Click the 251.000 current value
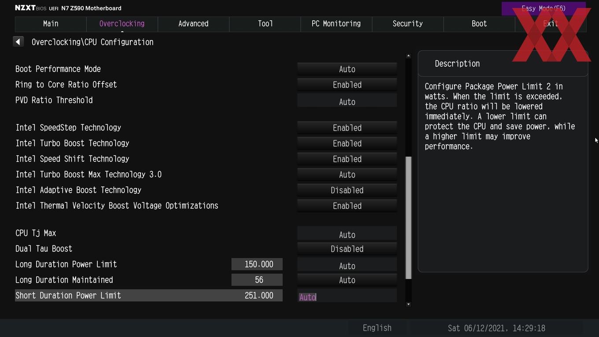Viewport: 599px width, 337px height. [x=259, y=296]
